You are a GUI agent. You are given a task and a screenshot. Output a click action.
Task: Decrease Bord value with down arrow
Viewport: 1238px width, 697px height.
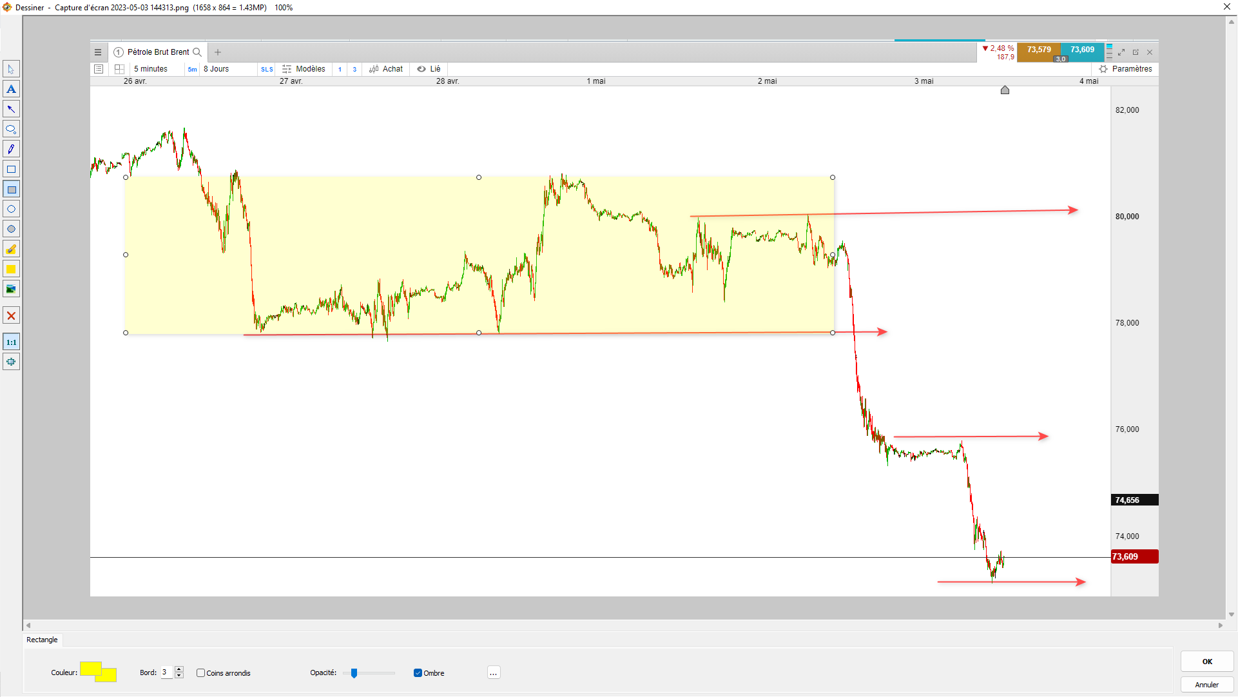[x=179, y=676]
